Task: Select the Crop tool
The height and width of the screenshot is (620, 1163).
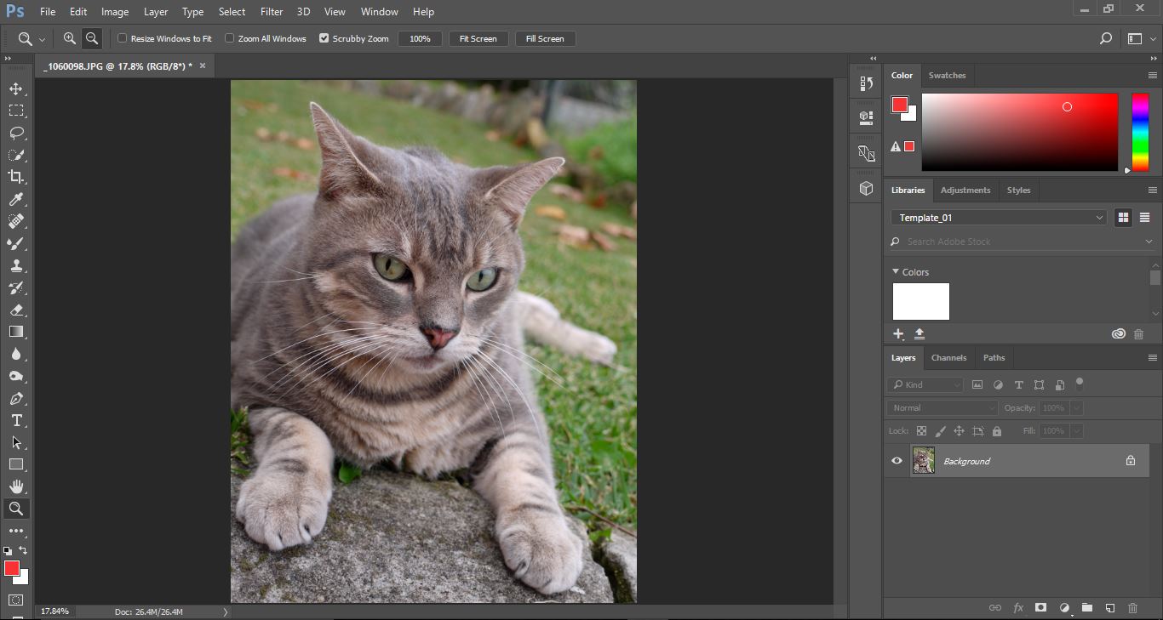Action: [15, 177]
